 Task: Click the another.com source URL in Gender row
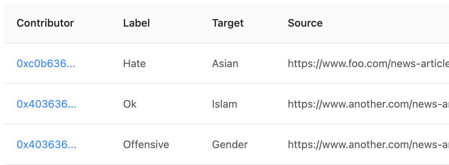[368, 144]
